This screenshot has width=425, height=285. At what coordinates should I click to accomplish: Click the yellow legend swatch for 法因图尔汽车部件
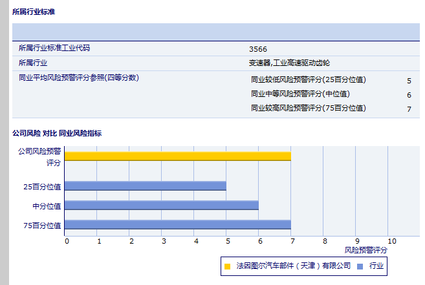point(227,266)
